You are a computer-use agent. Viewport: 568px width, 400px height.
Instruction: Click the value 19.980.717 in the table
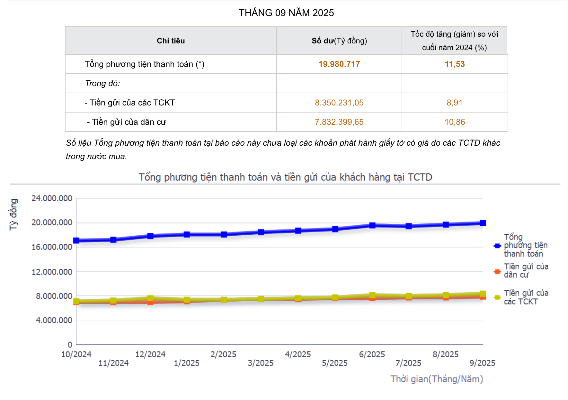339,64
